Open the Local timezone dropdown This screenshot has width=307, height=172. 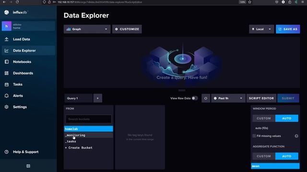(x=261, y=29)
